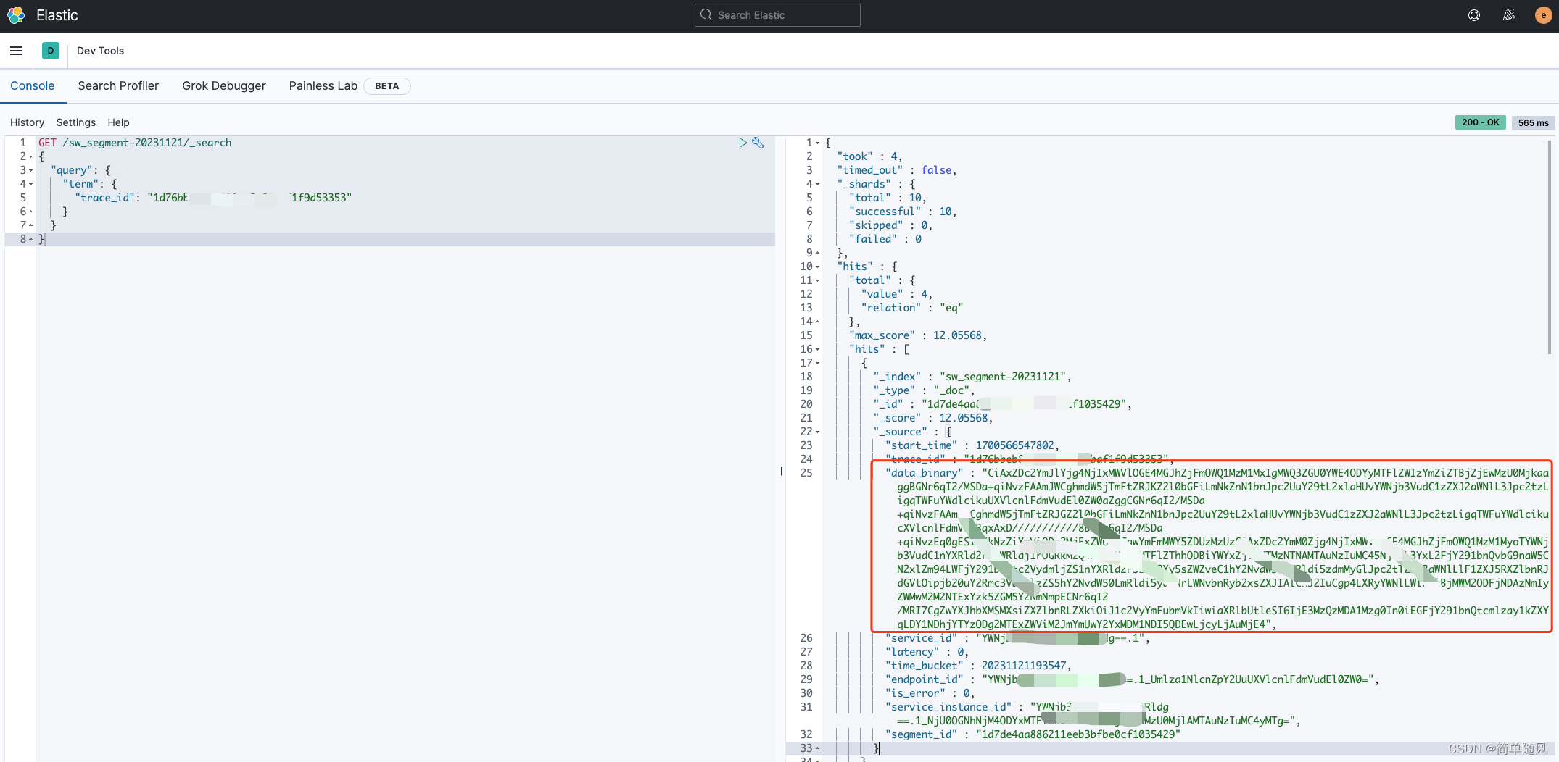Screen dimensions: 1559x762
Task: Click the Elastic logo icon
Action: coord(16,15)
